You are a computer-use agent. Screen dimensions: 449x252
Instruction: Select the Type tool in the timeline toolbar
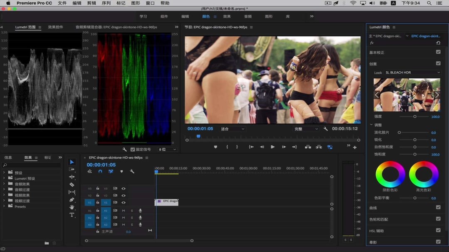(72, 215)
